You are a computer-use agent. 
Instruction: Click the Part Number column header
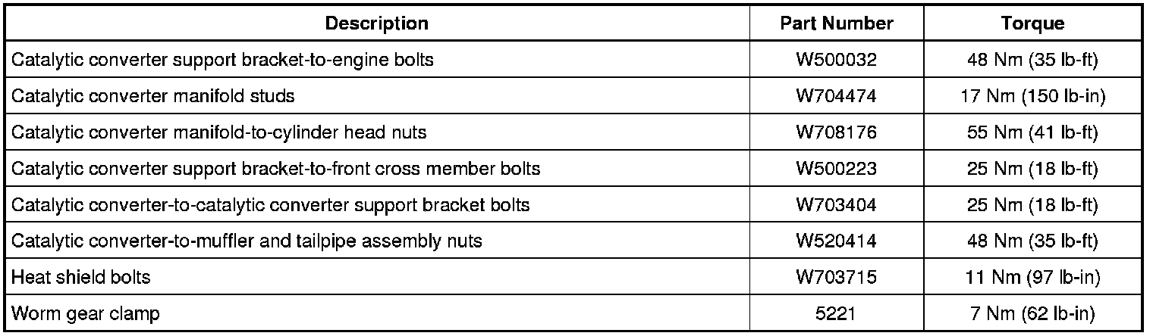tap(836, 23)
